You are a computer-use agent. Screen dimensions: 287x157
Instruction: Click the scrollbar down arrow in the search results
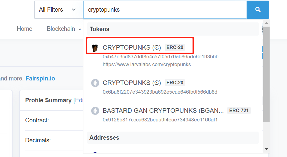coord(266,149)
